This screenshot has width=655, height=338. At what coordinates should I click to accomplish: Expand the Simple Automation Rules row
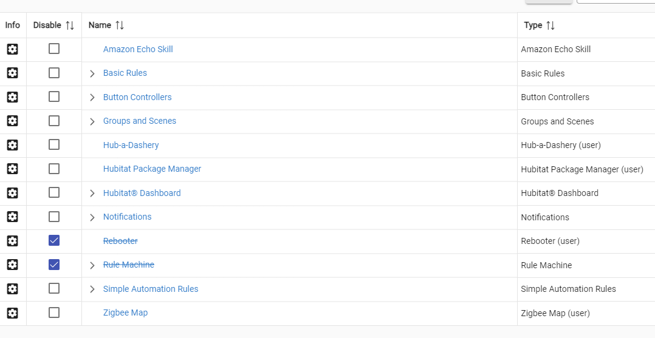click(92, 289)
